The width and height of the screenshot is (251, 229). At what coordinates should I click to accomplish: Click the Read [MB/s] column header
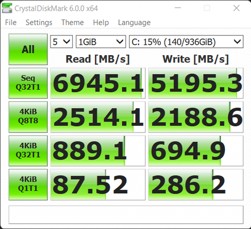(x=98, y=59)
